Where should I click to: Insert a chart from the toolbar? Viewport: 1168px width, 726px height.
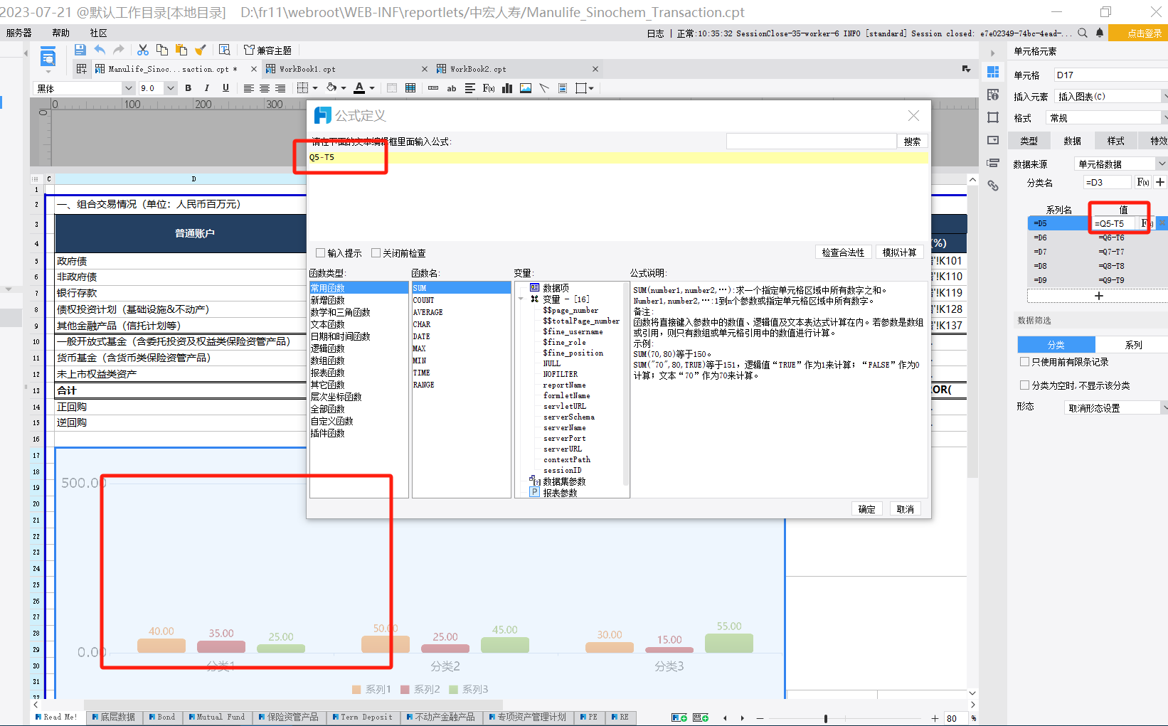pyautogui.click(x=507, y=88)
